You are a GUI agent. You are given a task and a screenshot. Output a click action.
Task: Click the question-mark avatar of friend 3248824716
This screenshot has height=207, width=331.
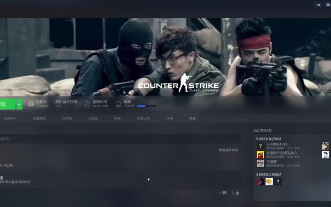pos(260,146)
